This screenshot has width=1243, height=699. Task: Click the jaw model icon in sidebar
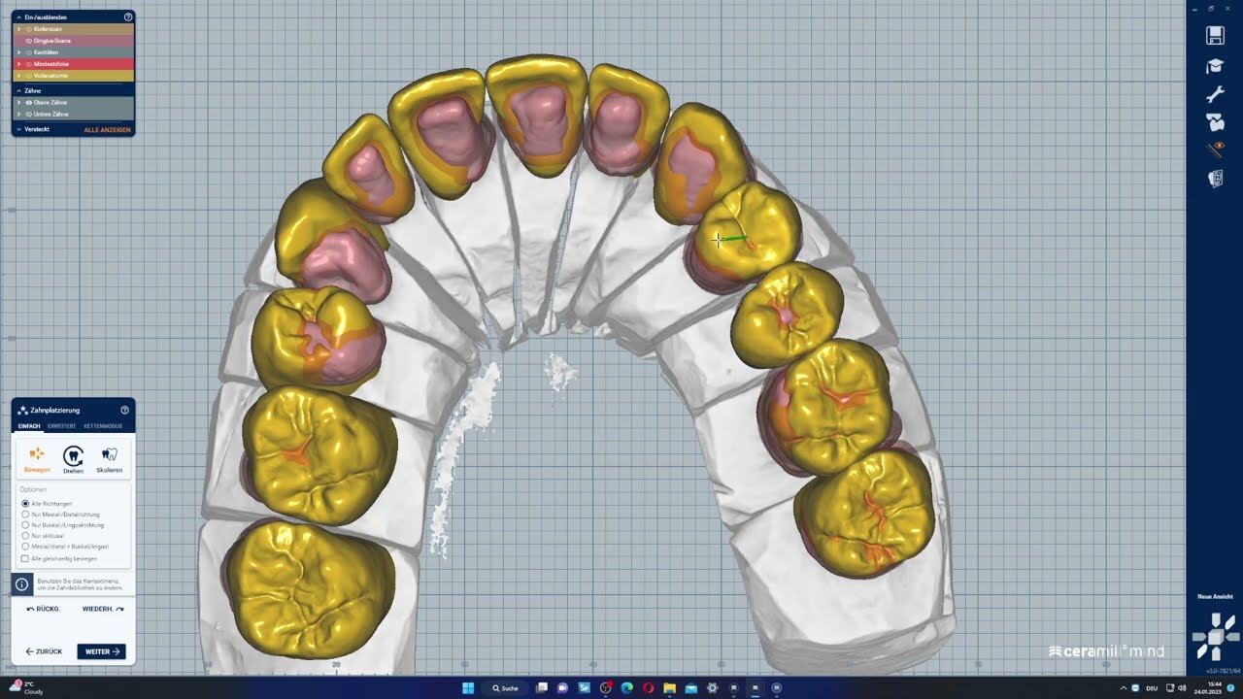[1215, 179]
